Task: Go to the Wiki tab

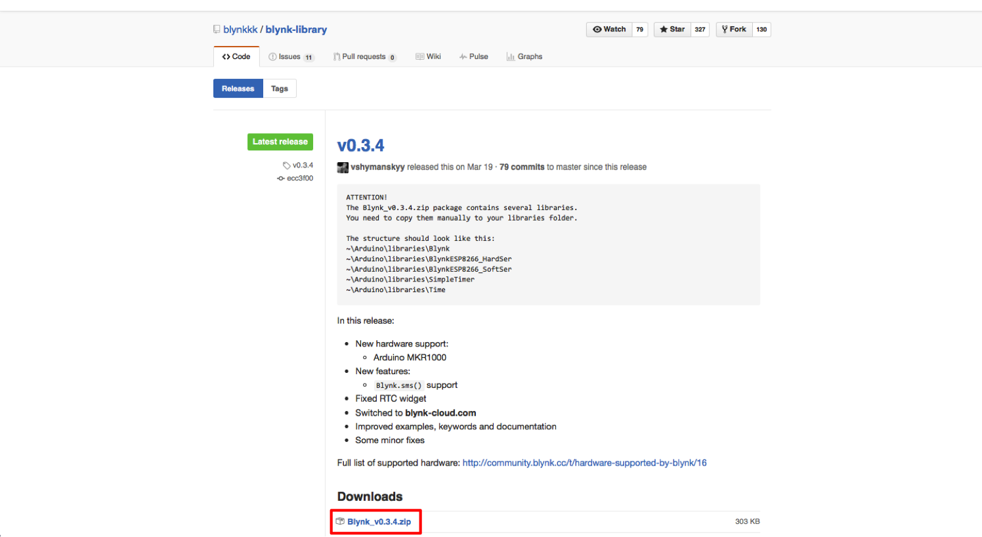Action: coord(429,57)
